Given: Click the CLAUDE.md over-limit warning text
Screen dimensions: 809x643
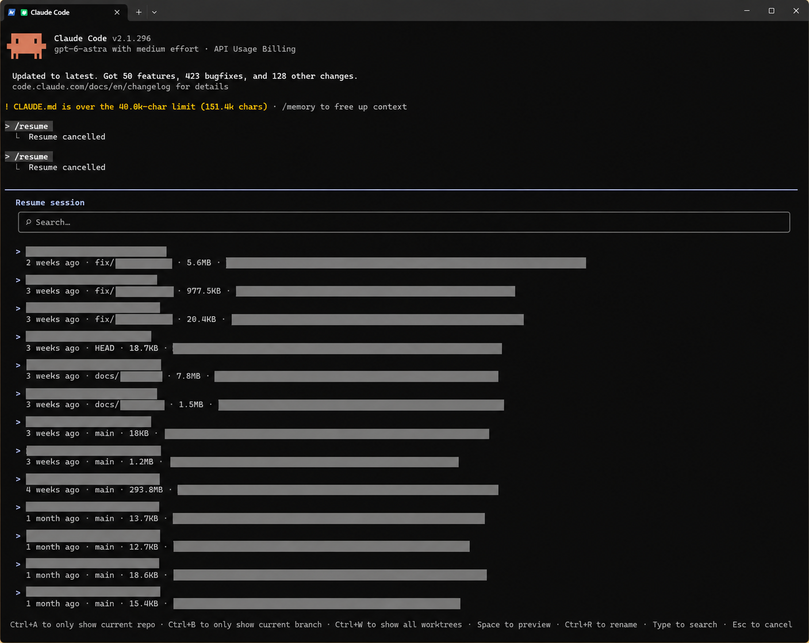Looking at the screenshot, I should pyautogui.click(x=136, y=107).
